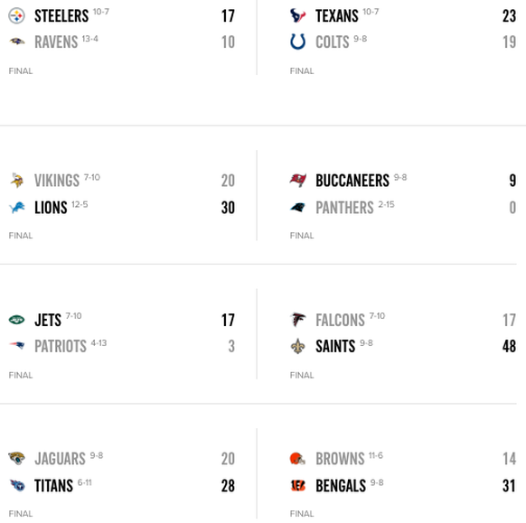Click the Steelers team logo
This screenshot has width=526, height=523.
(16, 15)
